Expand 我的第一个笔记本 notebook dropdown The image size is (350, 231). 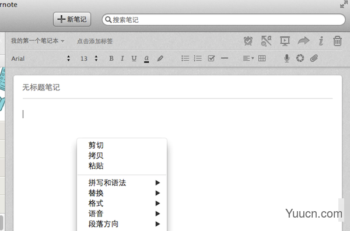[38, 41]
